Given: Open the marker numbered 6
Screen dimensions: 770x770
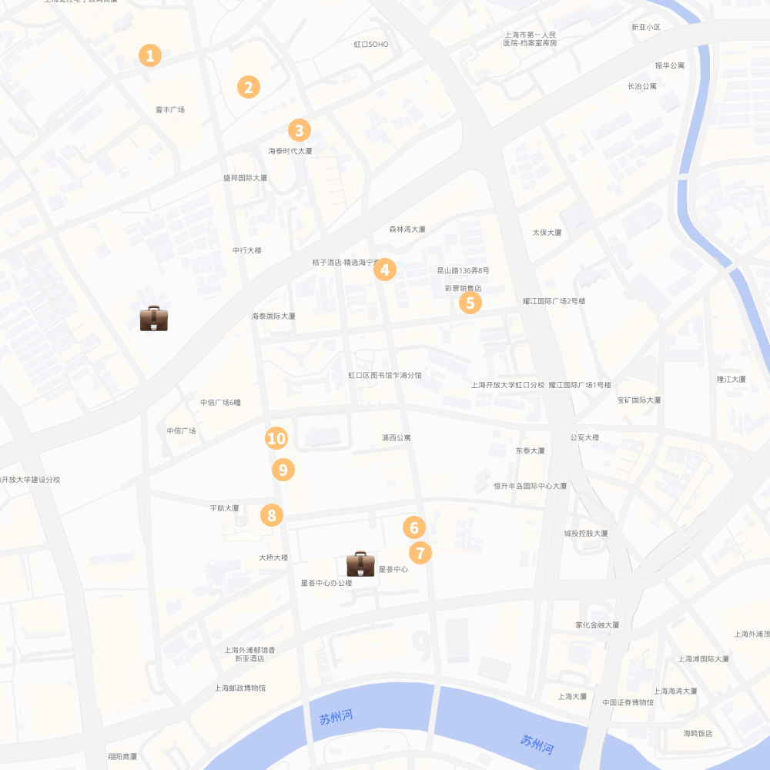Looking at the screenshot, I should pos(414,527).
